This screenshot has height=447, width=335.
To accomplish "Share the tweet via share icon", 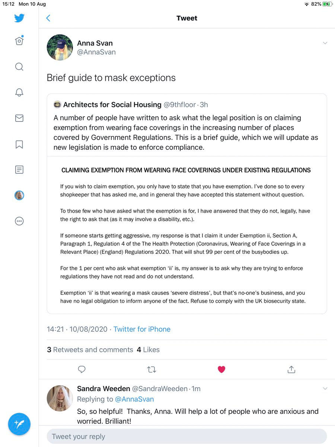I will pyautogui.click(x=291, y=369).
